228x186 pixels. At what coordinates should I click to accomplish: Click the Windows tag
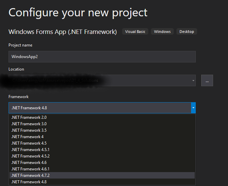point(162,32)
